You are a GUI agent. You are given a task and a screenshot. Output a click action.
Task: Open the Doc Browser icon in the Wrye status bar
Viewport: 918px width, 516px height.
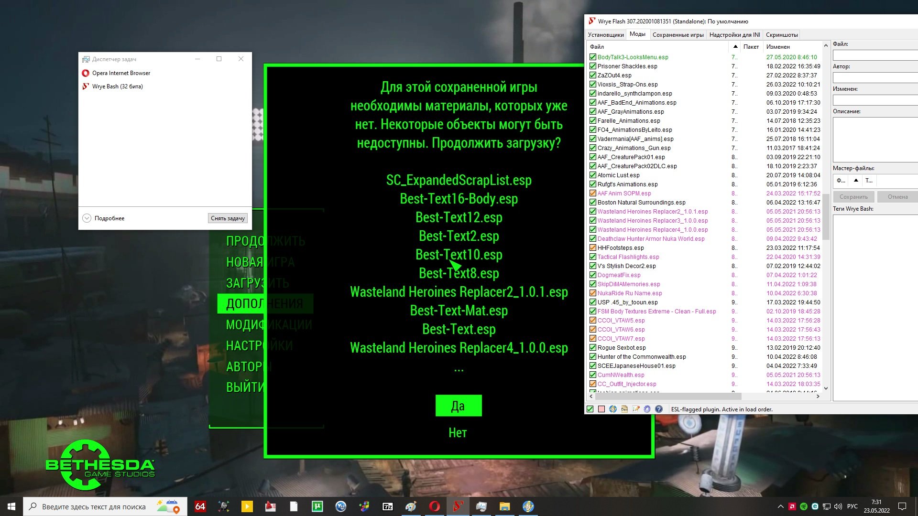coord(624,409)
